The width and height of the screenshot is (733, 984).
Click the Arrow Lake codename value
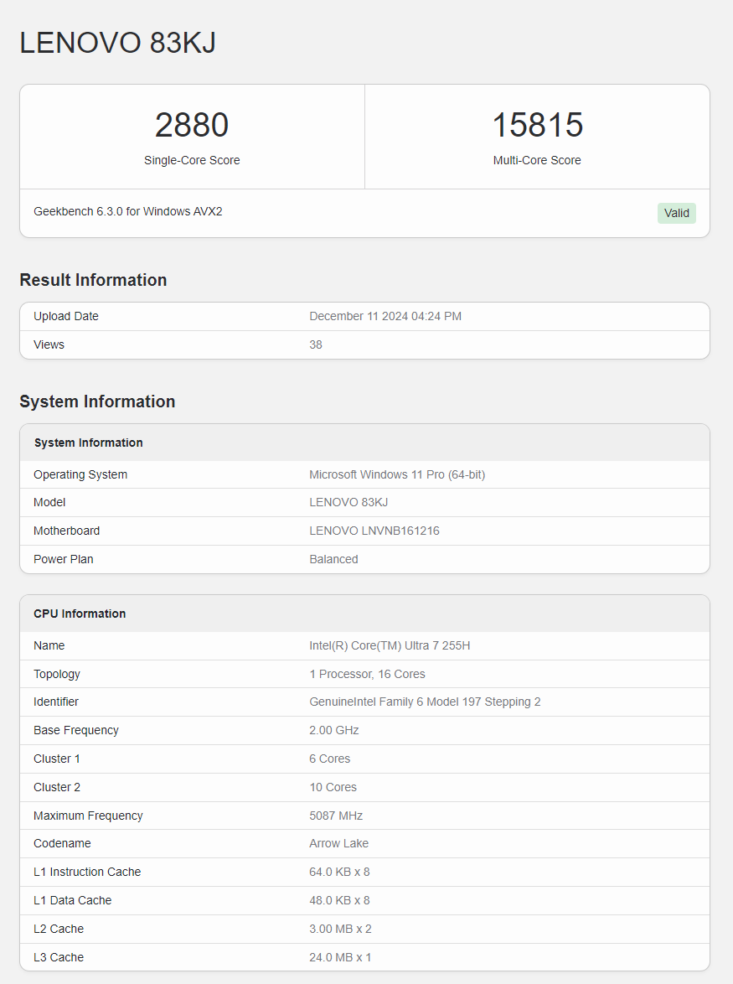click(x=338, y=843)
